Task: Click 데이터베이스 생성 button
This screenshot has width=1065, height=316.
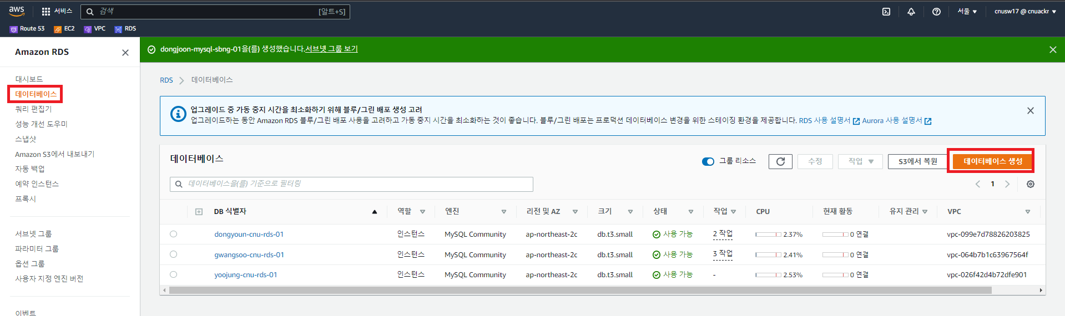Action: click(x=993, y=161)
